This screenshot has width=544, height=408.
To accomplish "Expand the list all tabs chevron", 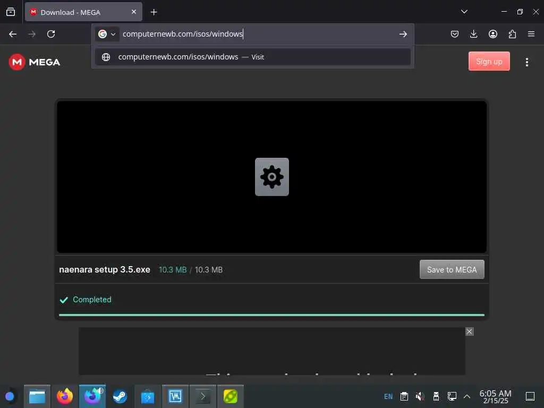I will 464,12.
